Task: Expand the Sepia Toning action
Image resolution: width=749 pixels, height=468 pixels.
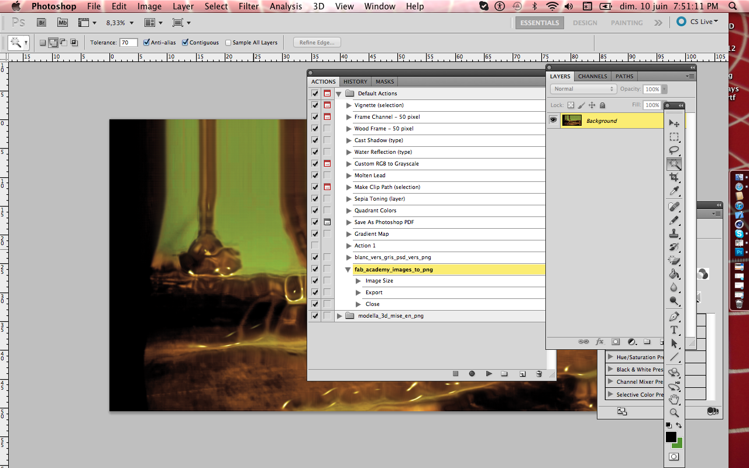Action: pos(348,198)
